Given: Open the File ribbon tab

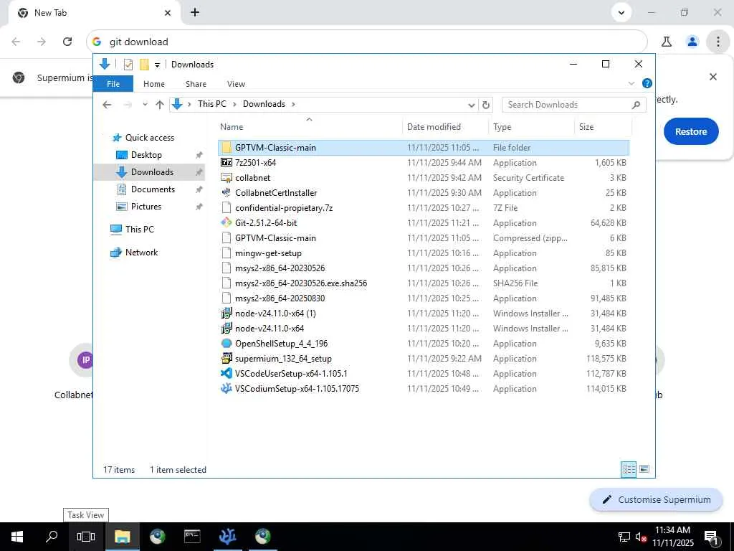Looking at the screenshot, I should point(113,84).
